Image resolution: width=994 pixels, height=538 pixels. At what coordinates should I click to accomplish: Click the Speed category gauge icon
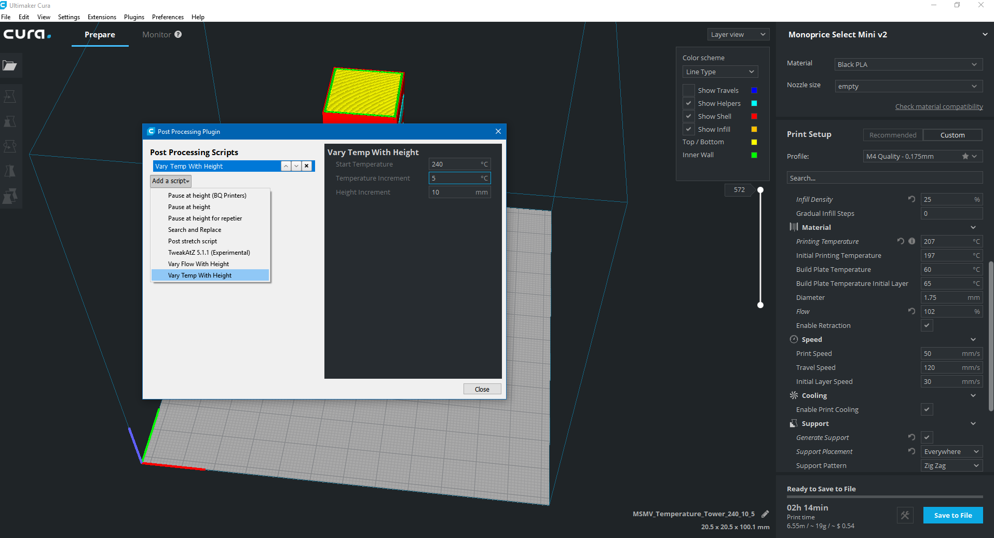[x=794, y=339]
